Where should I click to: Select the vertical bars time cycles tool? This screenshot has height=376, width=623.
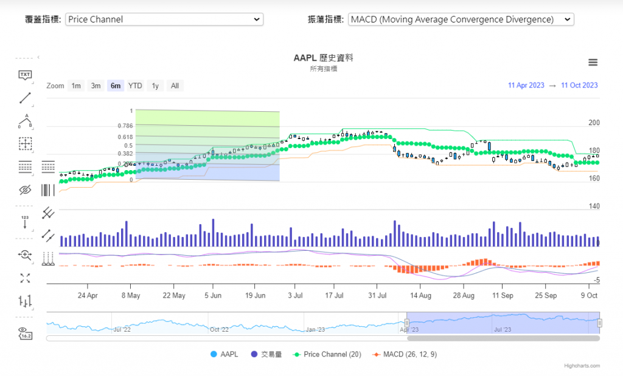click(48, 190)
